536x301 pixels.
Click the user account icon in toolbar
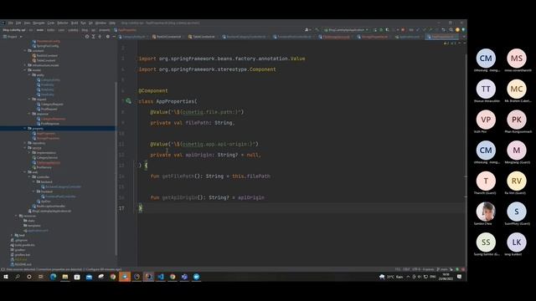tap(307, 30)
